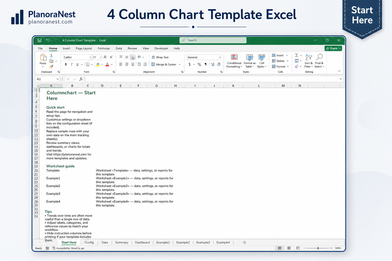Open the General number format dropdown
392x261 pixels.
point(219,57)
